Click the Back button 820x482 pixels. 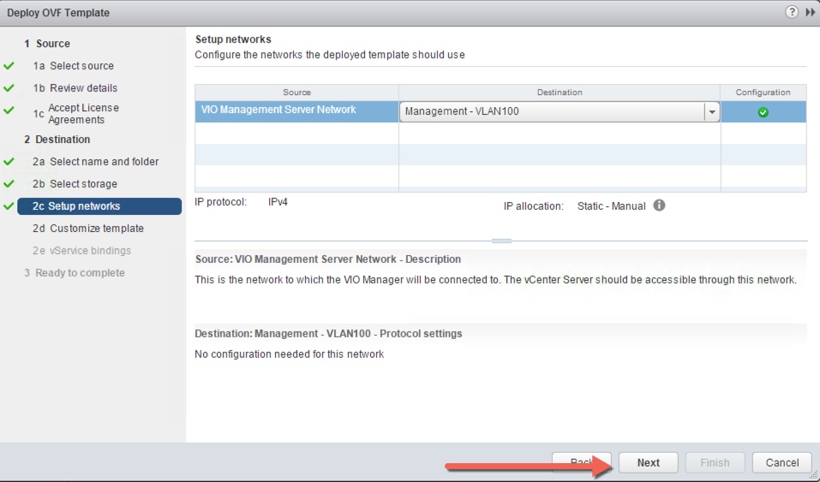[x=581, y=462]
